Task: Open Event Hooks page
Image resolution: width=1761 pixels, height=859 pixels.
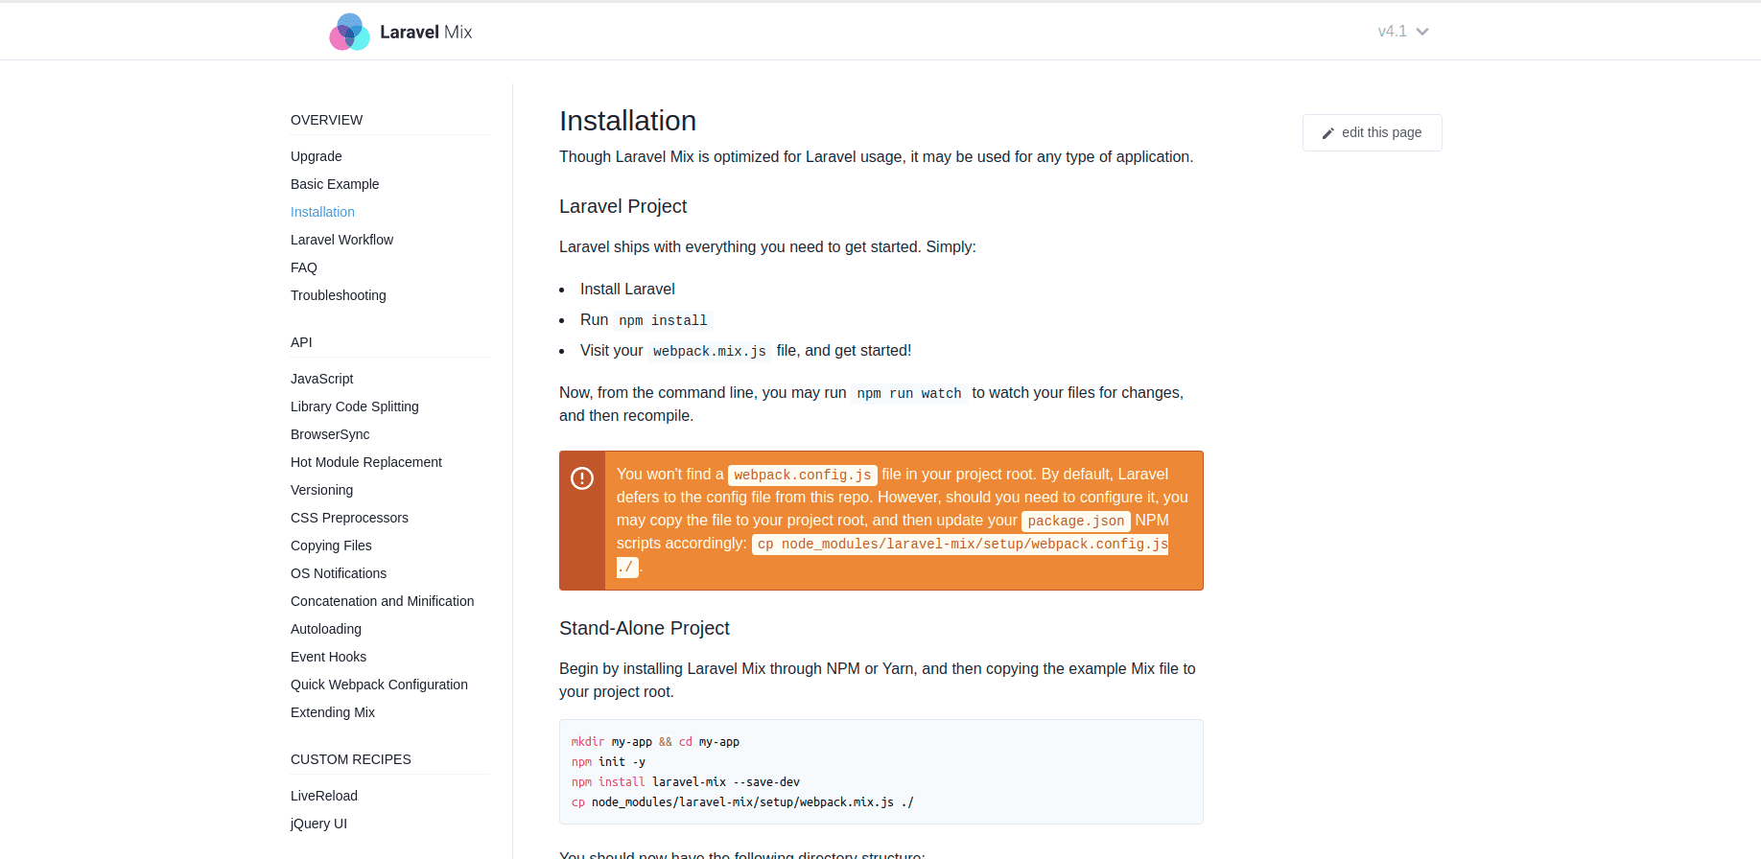Action: click(x=329, y=657)
